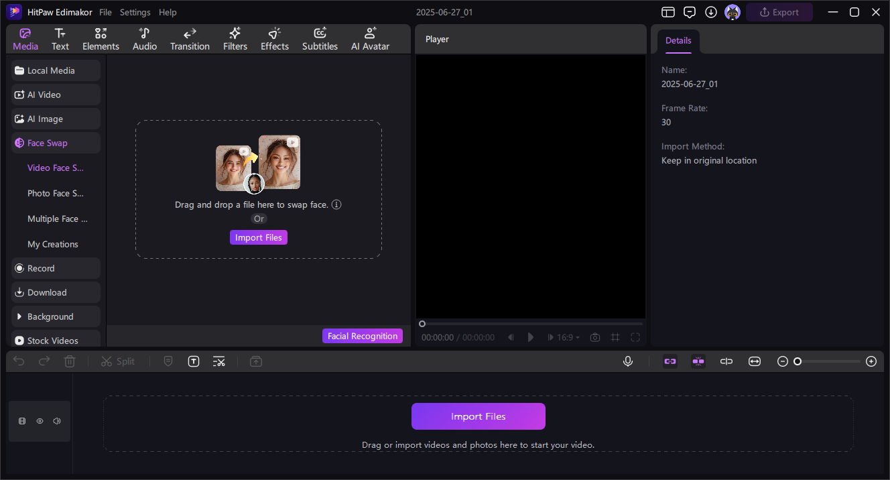
Task: Zoom in timeline with plus icon
Action: coord(871,361)
